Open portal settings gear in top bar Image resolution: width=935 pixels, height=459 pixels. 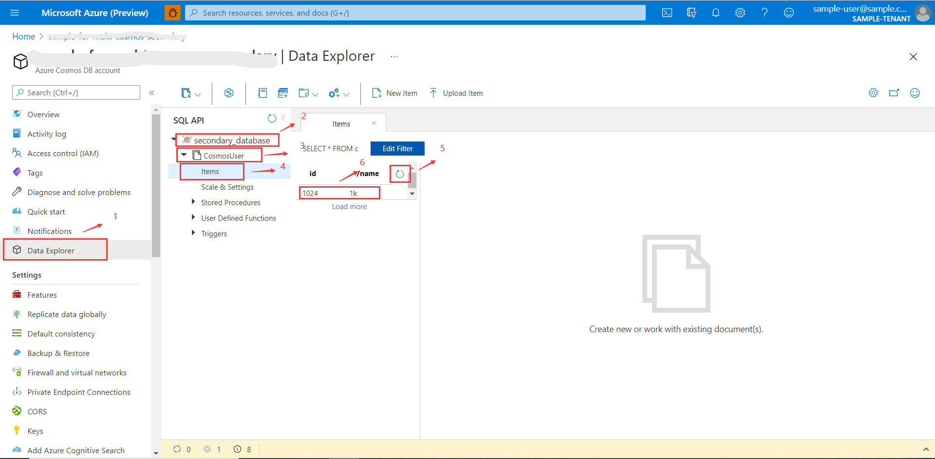click(740, 13)
